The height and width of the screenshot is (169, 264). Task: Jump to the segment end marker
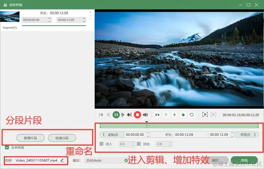(129, 115)
